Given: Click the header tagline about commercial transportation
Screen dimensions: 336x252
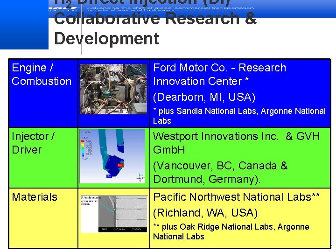Looking at the screenshot, I should 170,9.
